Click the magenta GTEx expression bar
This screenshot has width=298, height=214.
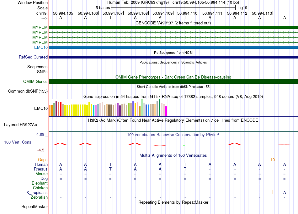point(166,111)
